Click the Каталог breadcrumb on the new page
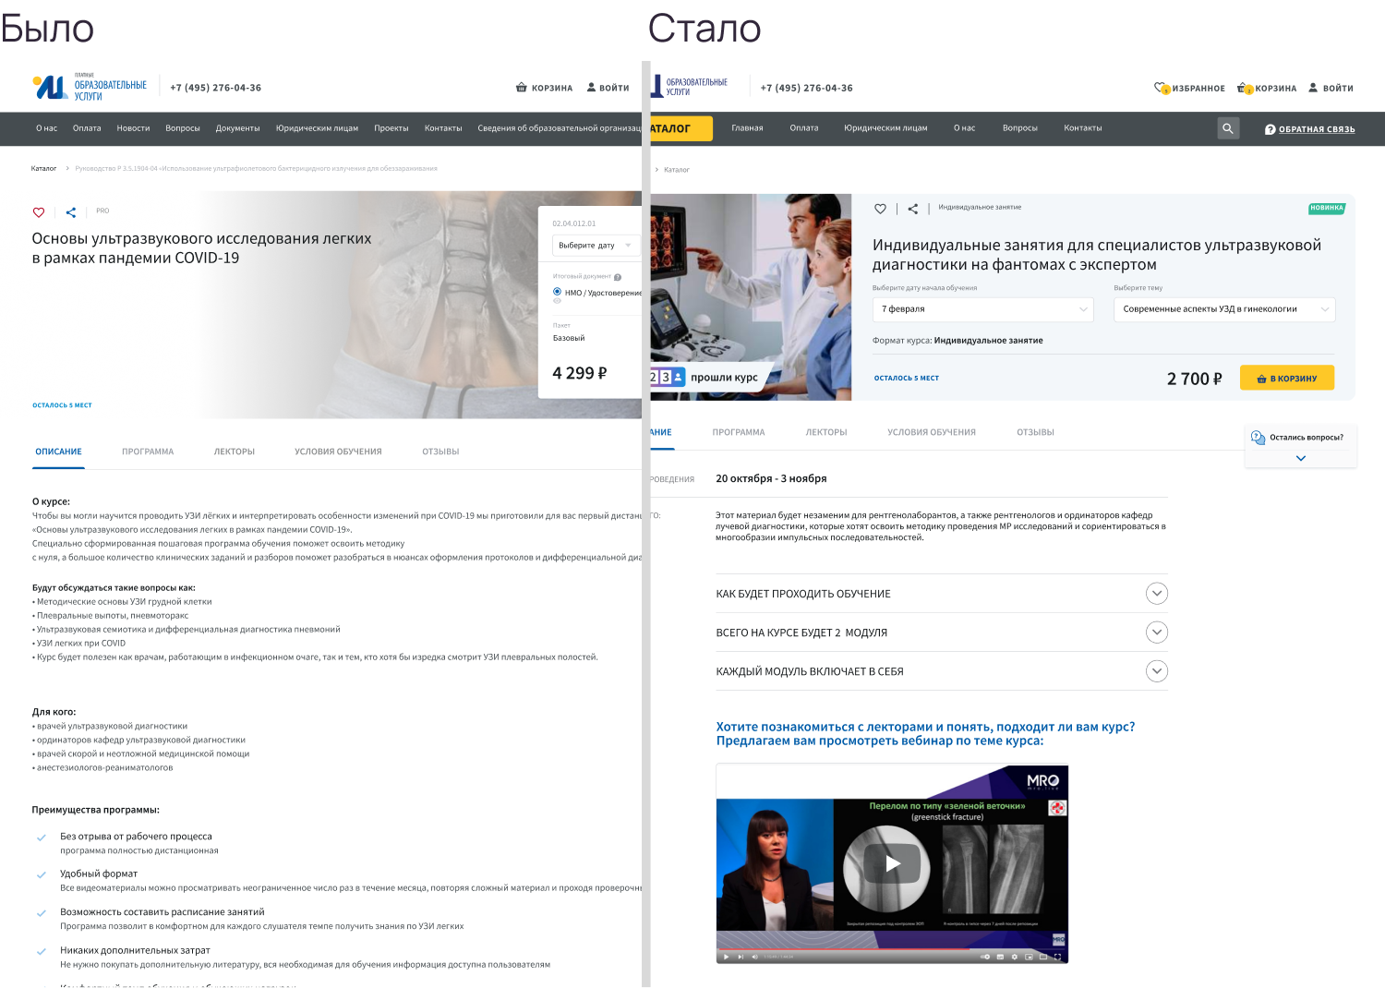 click(677, 170)
